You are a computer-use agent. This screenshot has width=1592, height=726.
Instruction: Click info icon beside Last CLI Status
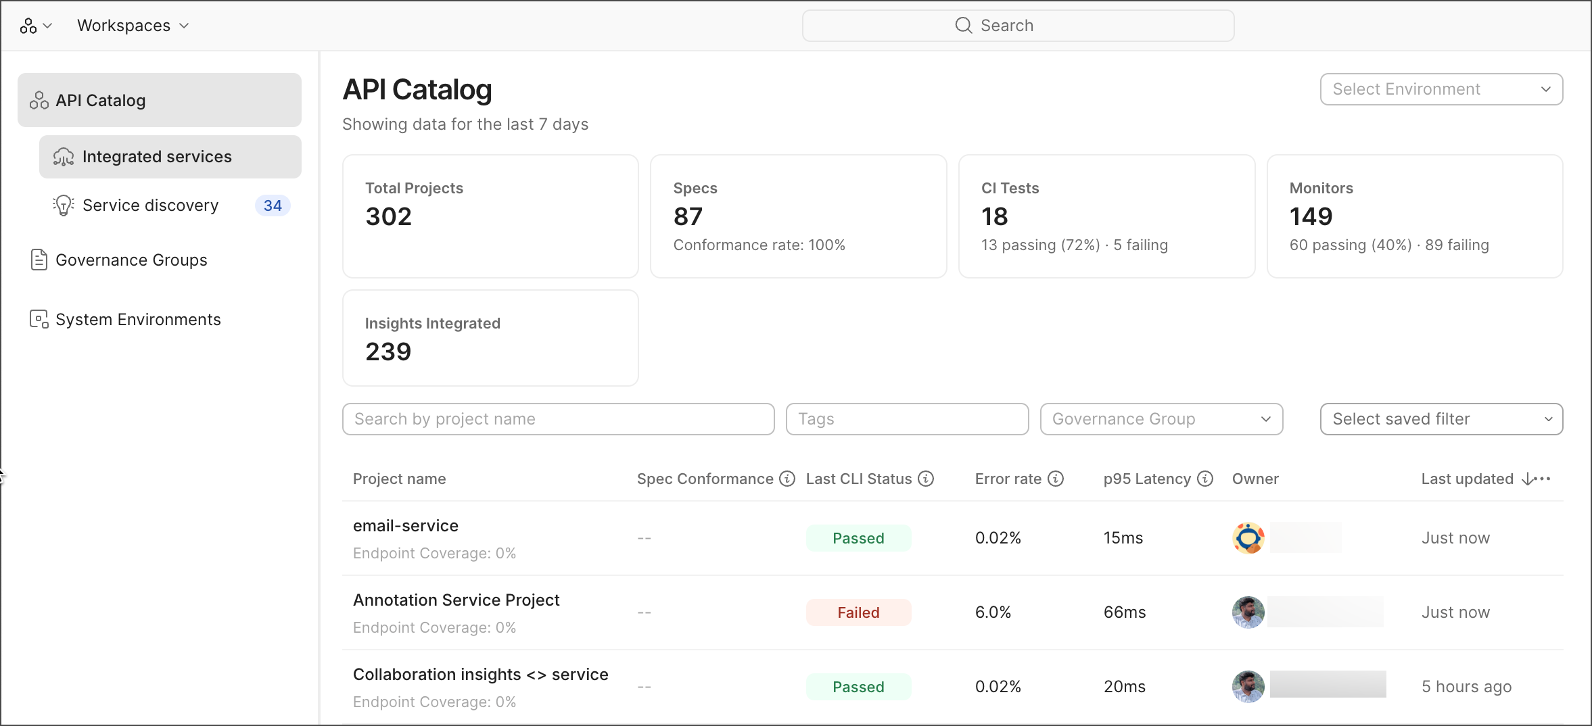coord(926,479)
